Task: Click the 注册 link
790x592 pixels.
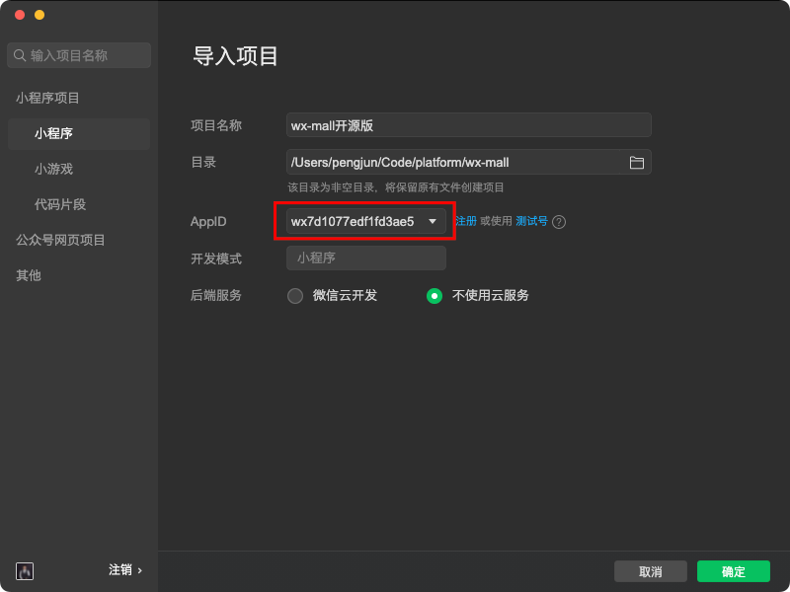Action: (x=466, y=221)
